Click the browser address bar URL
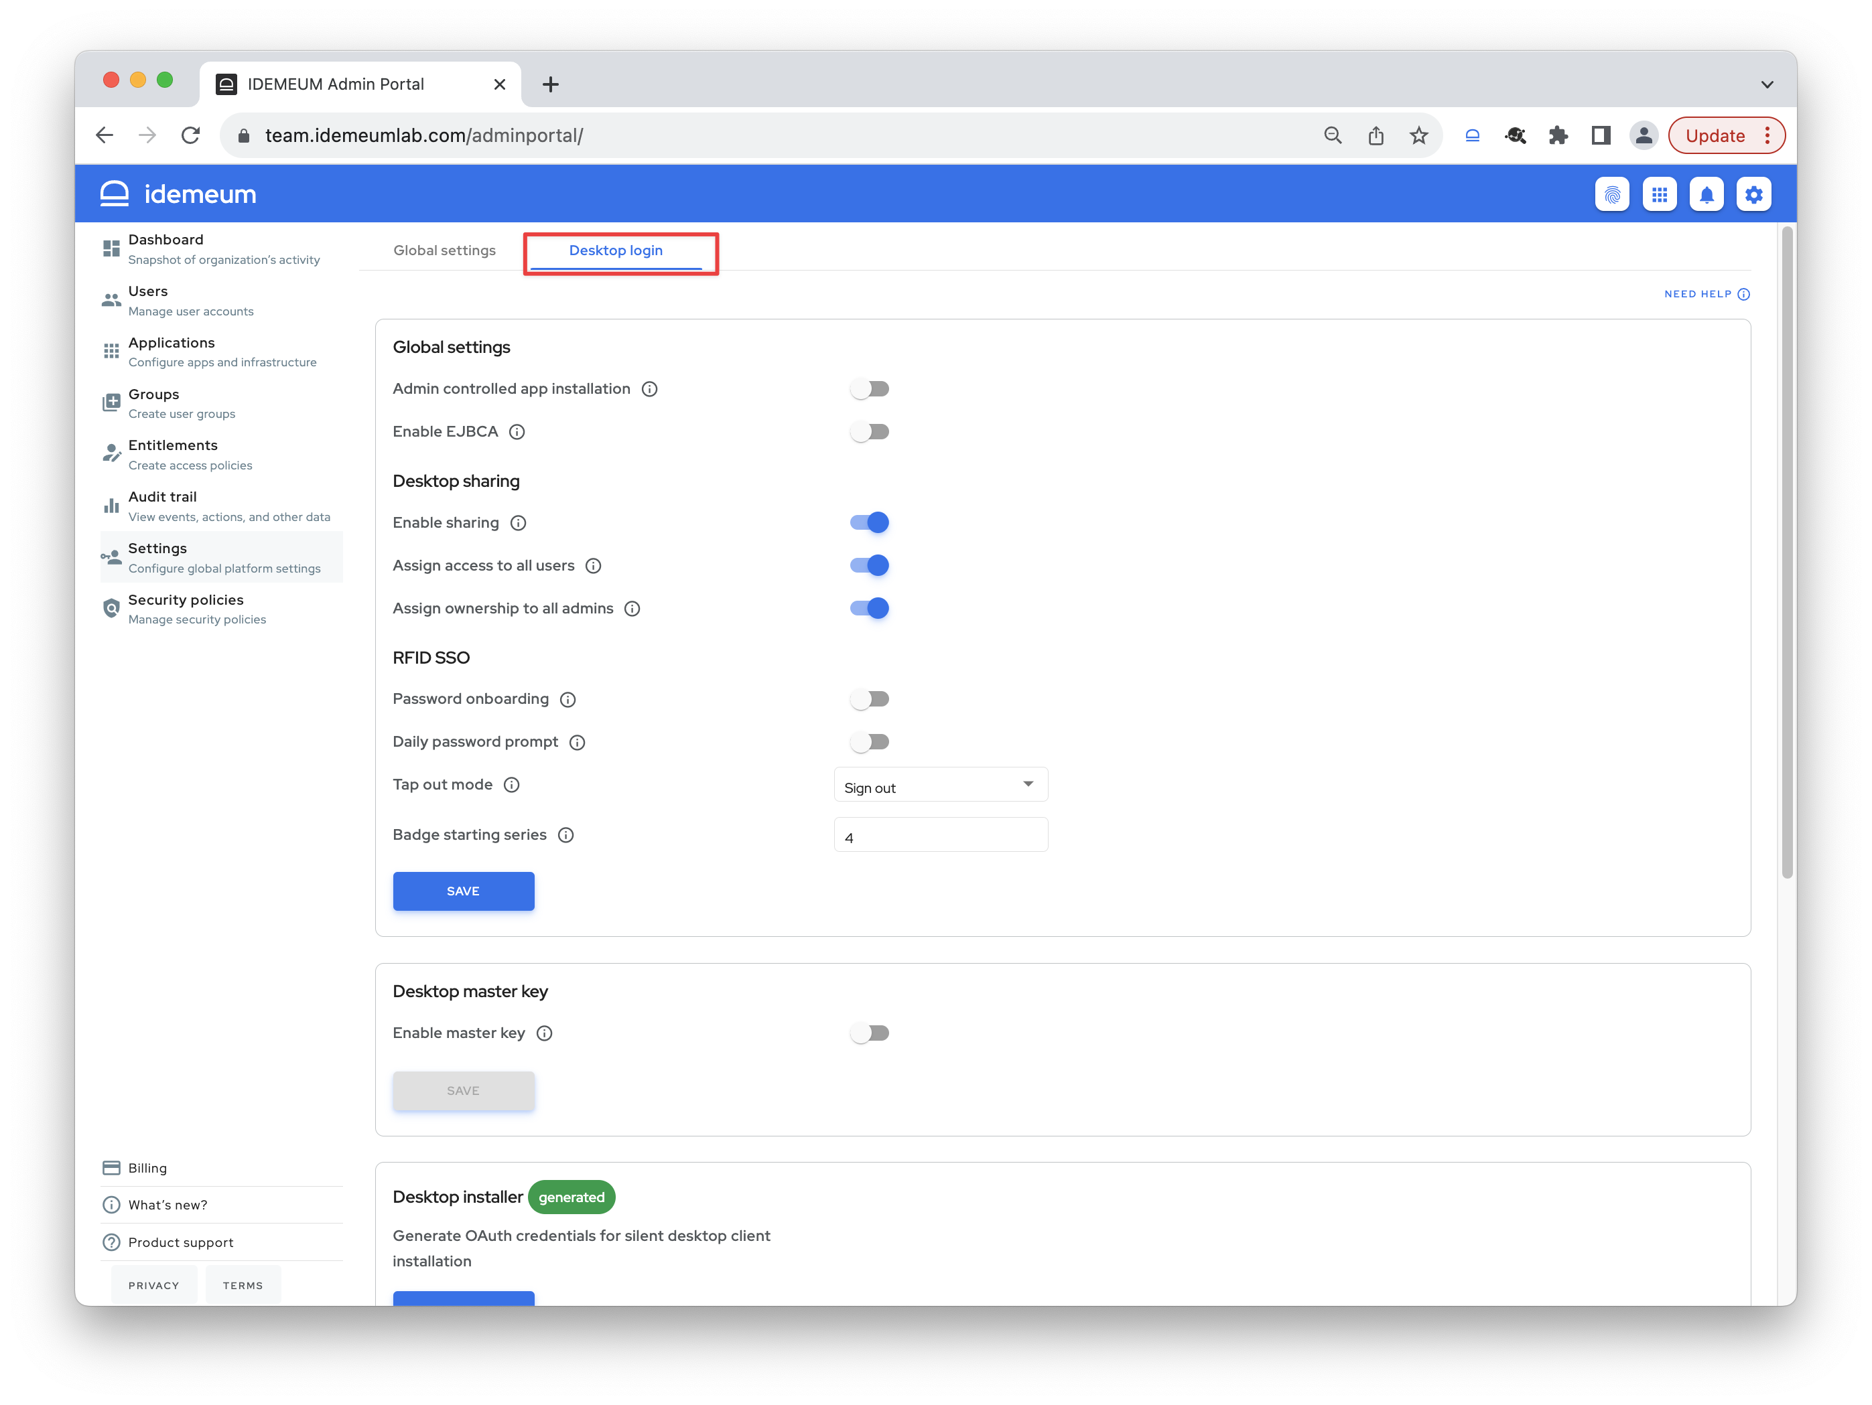 click(424, 135)
